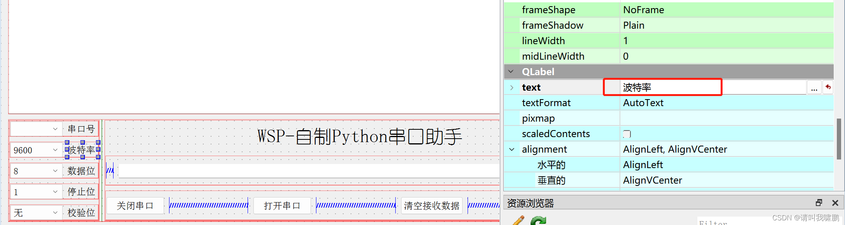Open the parity dropdown showing 无

[x=36, y=213]
